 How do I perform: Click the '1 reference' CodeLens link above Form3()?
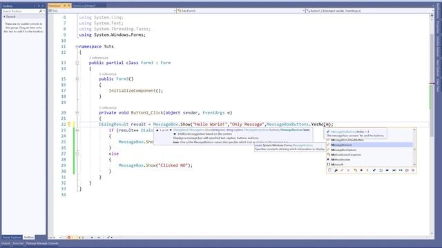[108, 74]
